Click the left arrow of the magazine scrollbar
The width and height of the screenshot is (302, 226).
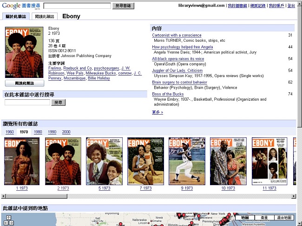point(3,196)
